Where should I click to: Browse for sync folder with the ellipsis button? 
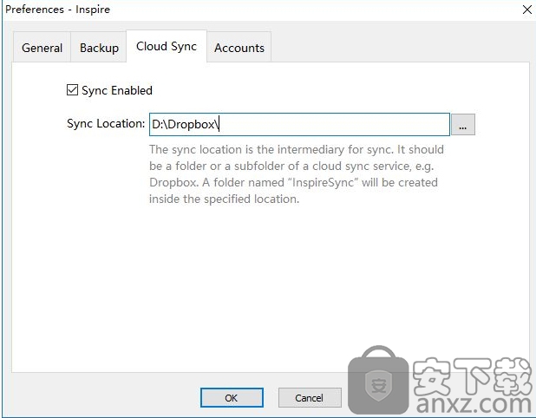(x=463, y=124)
